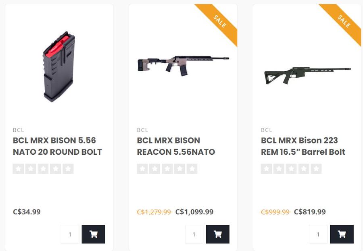Add BCL MRX Bison Reacon to cart

(x=218, y=234)
